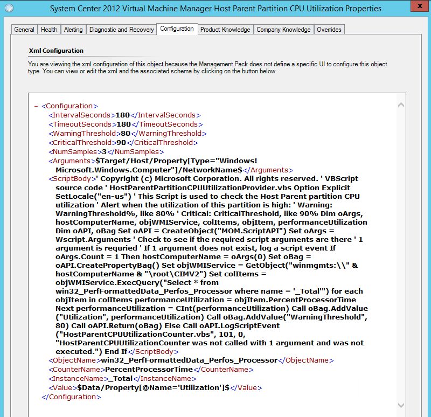Click the opening ScriptBody tag

73,179
